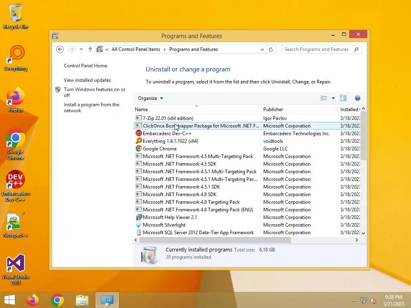Open recent locations dropdown arrow
Screen dimensions: 411x308
pyautogui.click(x=81, y=49)
